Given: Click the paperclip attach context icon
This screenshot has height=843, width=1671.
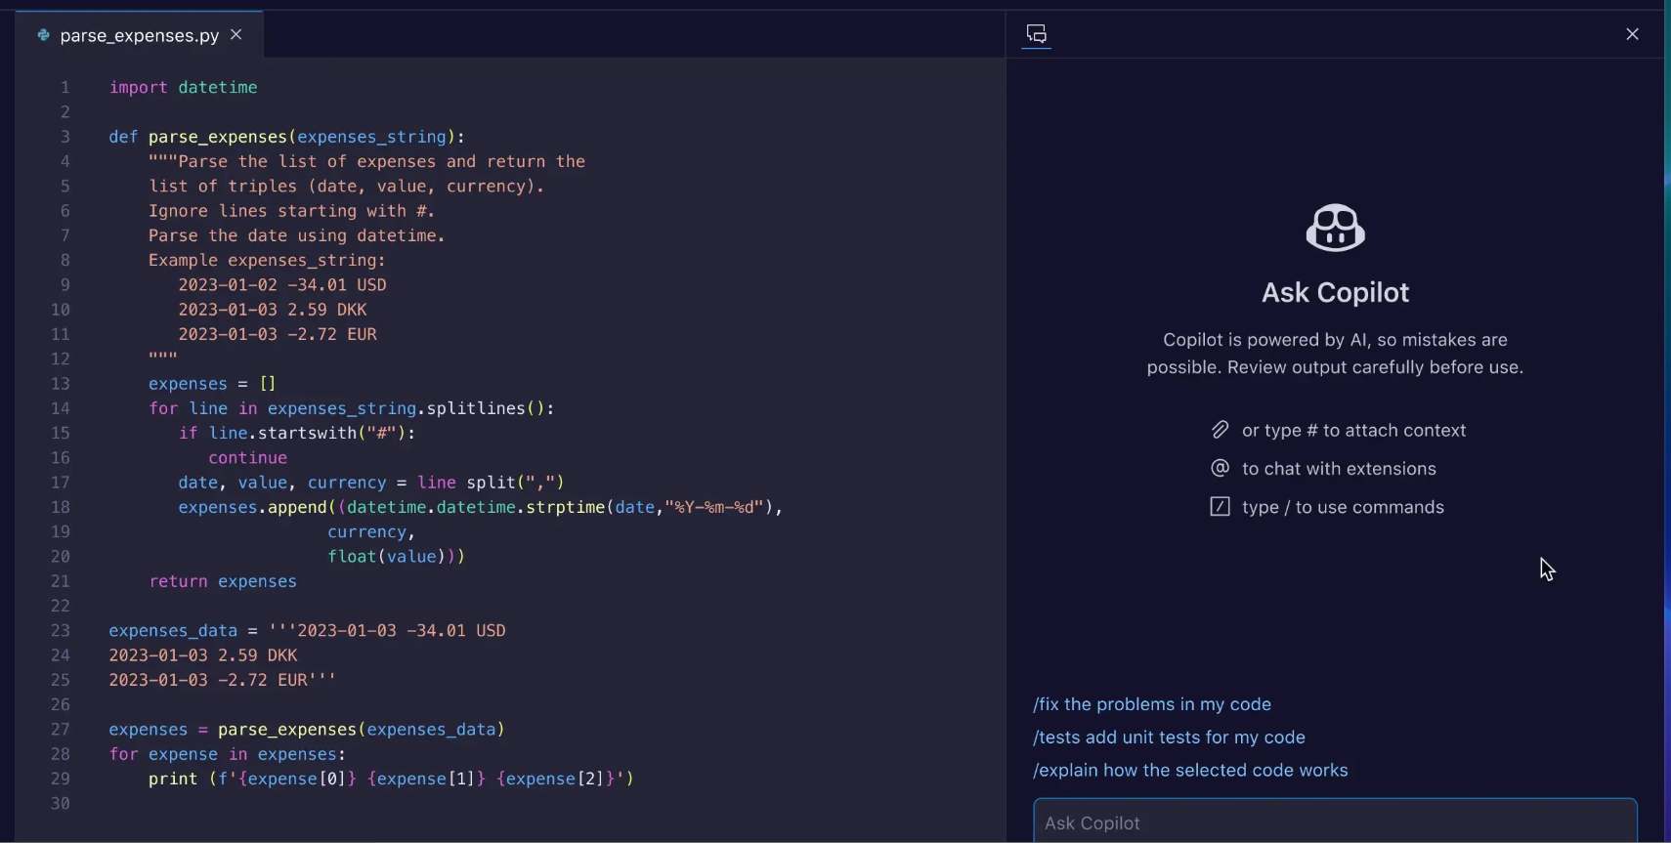Looking at the screenshot, I should (1220, 430).
